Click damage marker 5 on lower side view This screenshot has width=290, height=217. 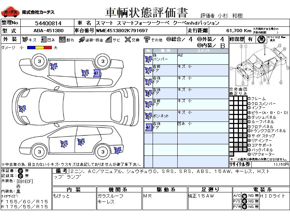[64, 144]
